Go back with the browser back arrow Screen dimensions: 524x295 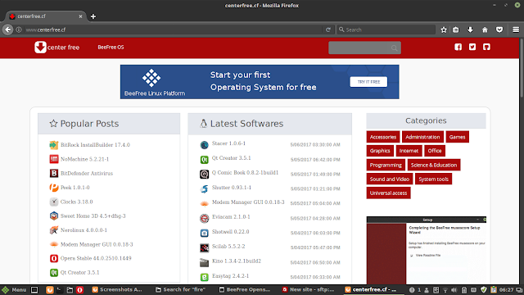point(7,29)
